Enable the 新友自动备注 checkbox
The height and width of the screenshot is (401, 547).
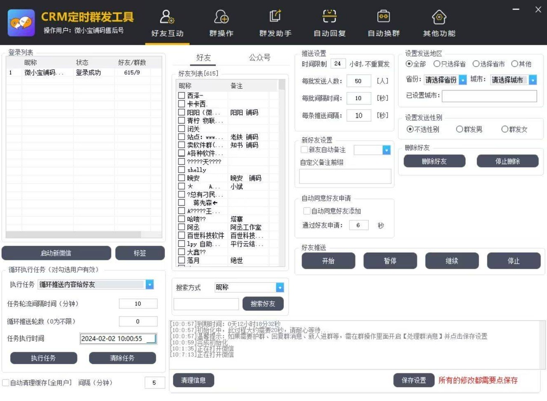coord(304,150)
